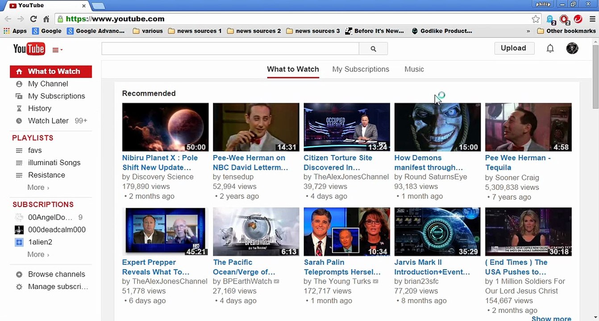Click the browser forward arrow
The image size is (599, 321).
(x=21, y=19)
